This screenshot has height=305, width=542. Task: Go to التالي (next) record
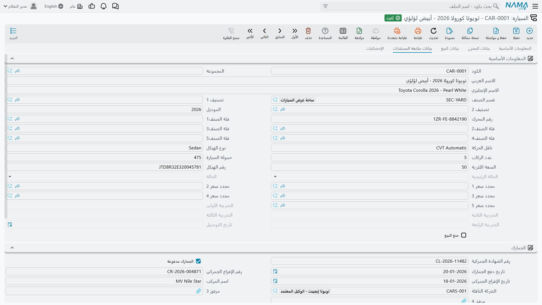coord(265,31)
